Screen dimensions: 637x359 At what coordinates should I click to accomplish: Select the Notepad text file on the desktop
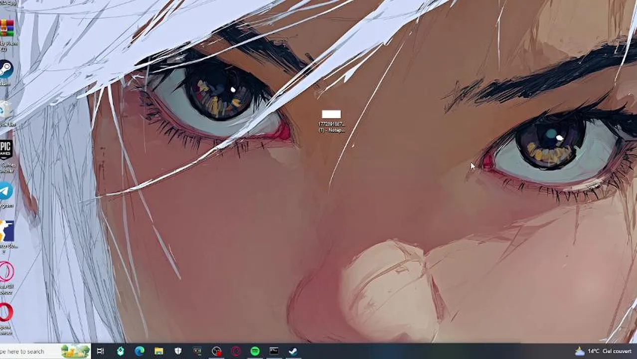tap(331, 121)
